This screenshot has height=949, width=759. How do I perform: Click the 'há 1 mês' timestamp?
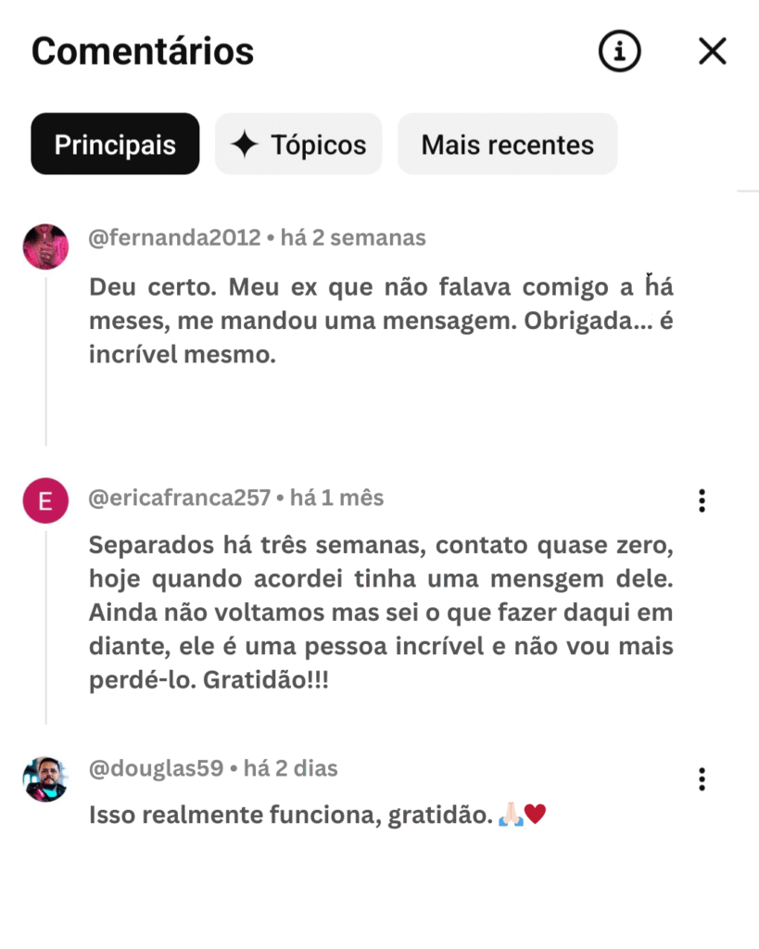(x=336, y=498)
